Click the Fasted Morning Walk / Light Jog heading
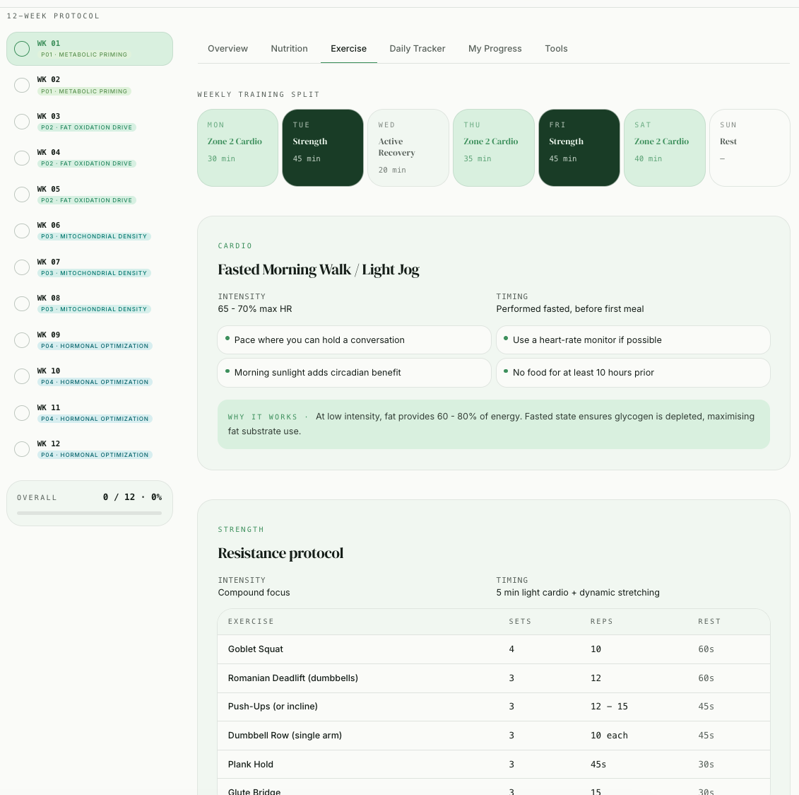 click(319, 269)
